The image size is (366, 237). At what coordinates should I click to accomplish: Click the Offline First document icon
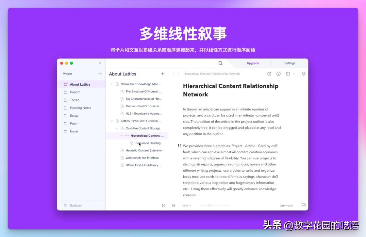pos(122,165)
